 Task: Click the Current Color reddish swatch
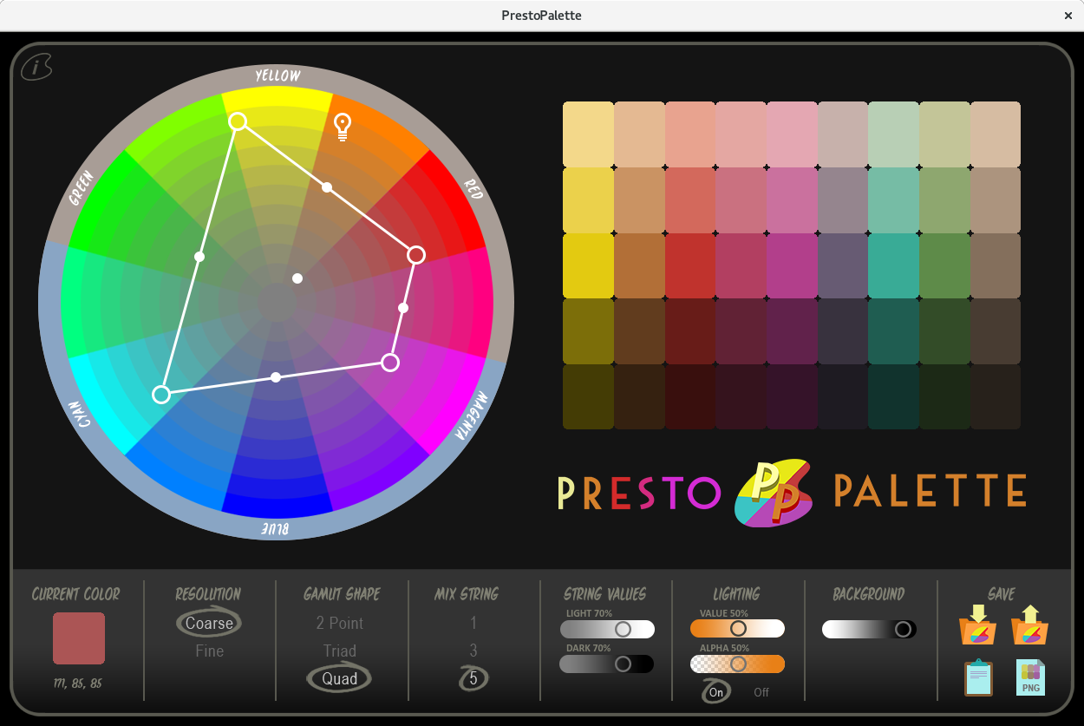(79, 638)
